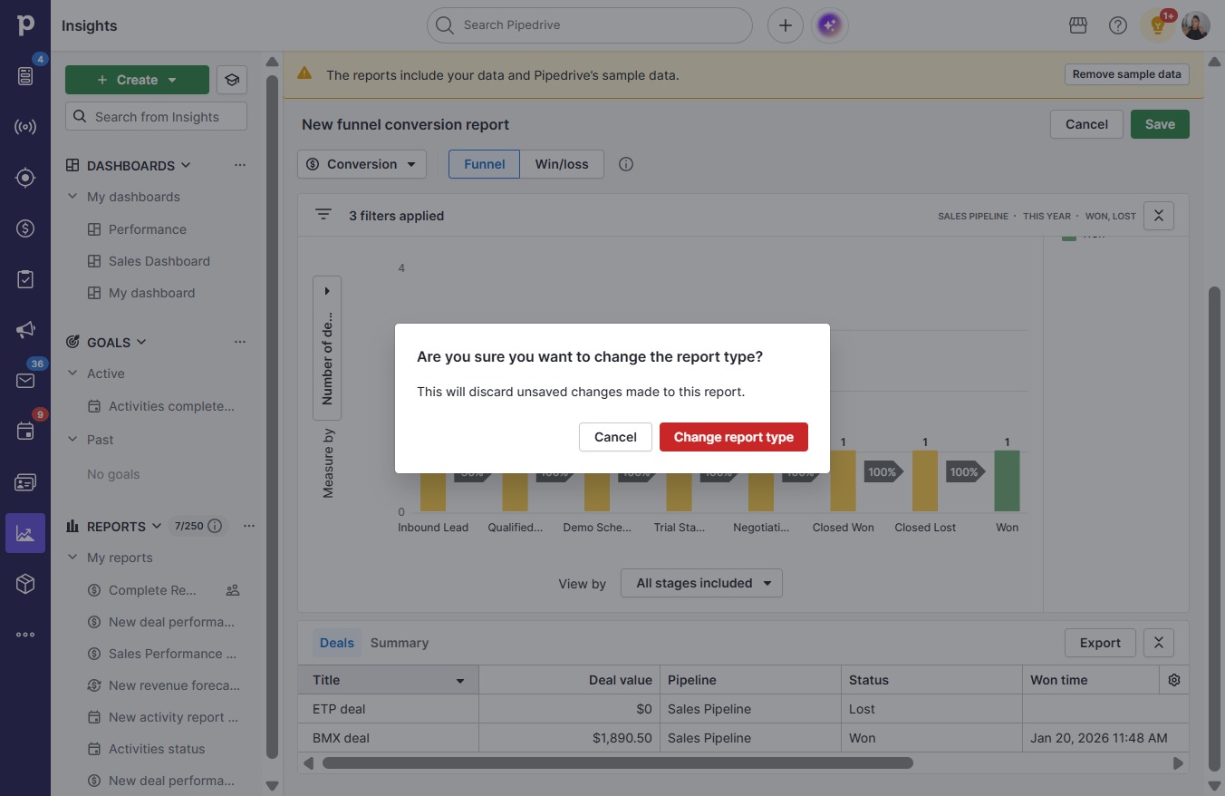Open table column settings gear
Image resolution: width=1225 pixels, height=796 pixels.
[1174, 680]
